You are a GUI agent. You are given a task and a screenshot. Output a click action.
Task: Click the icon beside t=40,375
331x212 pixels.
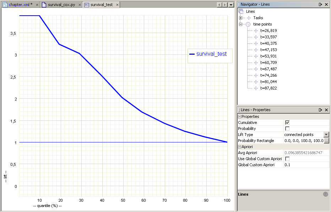pos(256,43)
